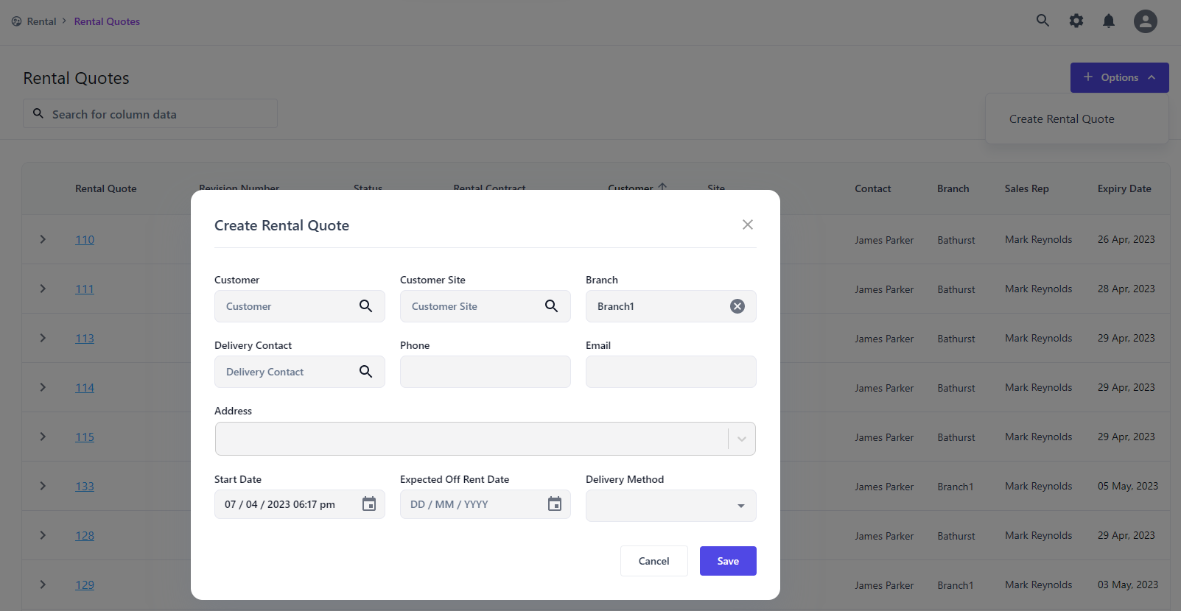Select Create Rental Quote menu item
This screenshot has width=1181, height=611.
[x=1061, y=119]
